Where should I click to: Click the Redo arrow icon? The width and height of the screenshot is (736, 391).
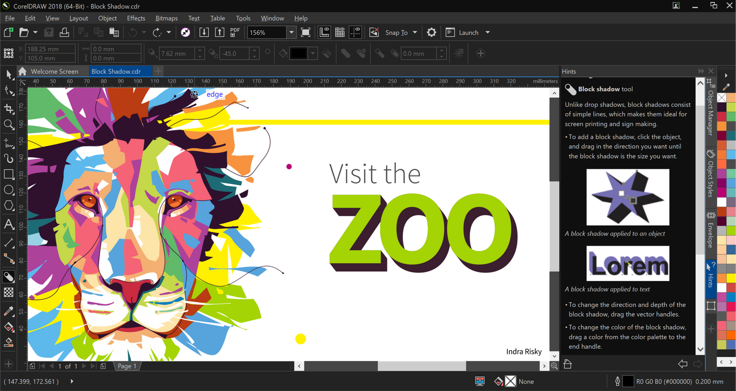coord(157,32)
